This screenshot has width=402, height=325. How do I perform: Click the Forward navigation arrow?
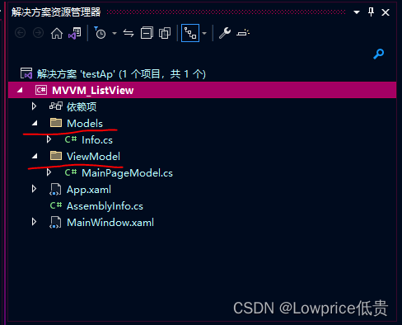[x=38, y=33]
